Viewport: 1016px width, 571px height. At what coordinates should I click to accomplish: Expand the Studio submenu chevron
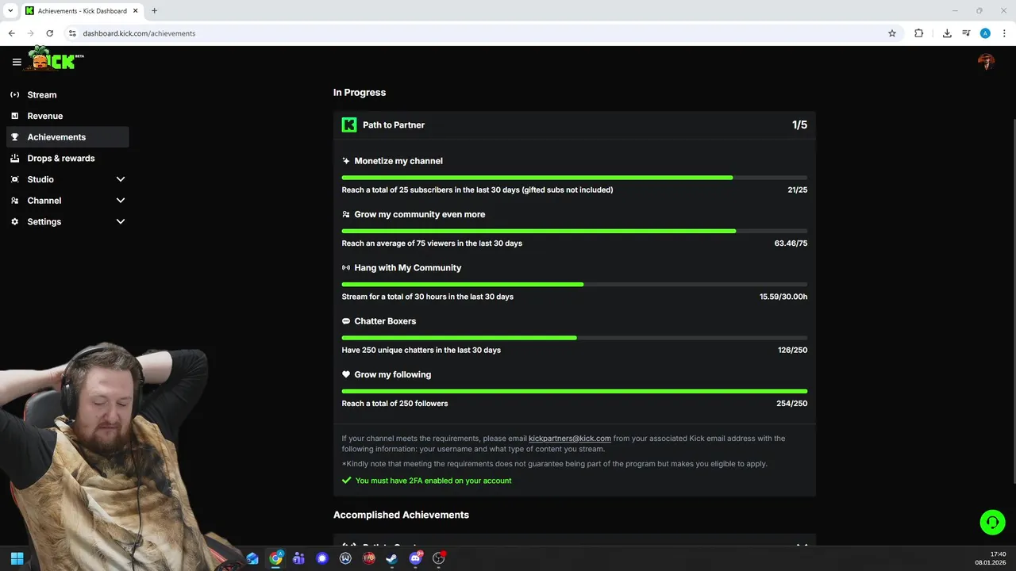coord(121,179)
